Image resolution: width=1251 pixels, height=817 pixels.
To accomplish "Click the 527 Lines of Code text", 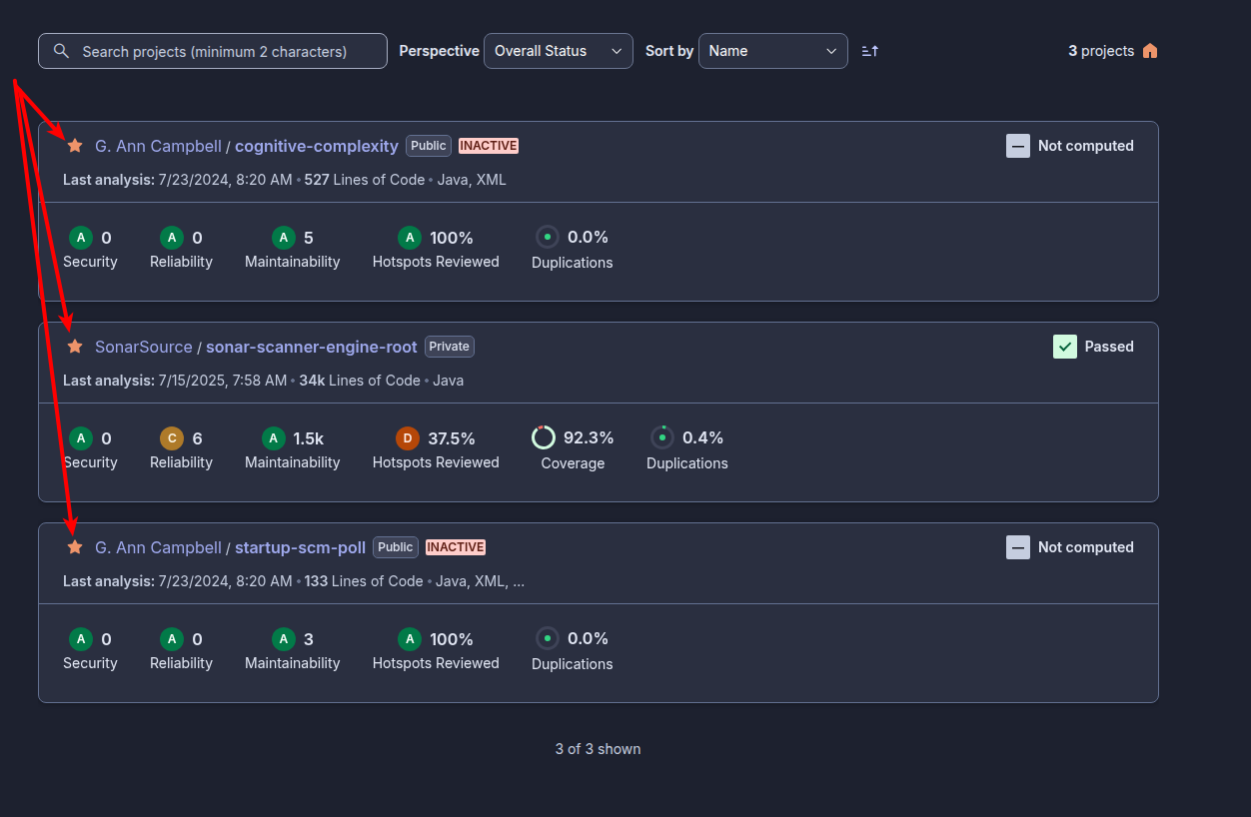I will pyautogui.click(x=367, y=180).
